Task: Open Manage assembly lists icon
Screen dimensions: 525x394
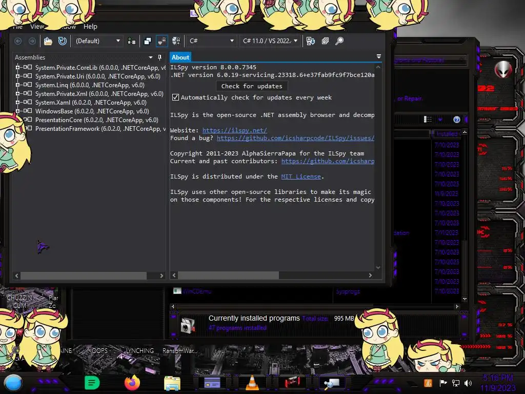Action: point(132,41)
